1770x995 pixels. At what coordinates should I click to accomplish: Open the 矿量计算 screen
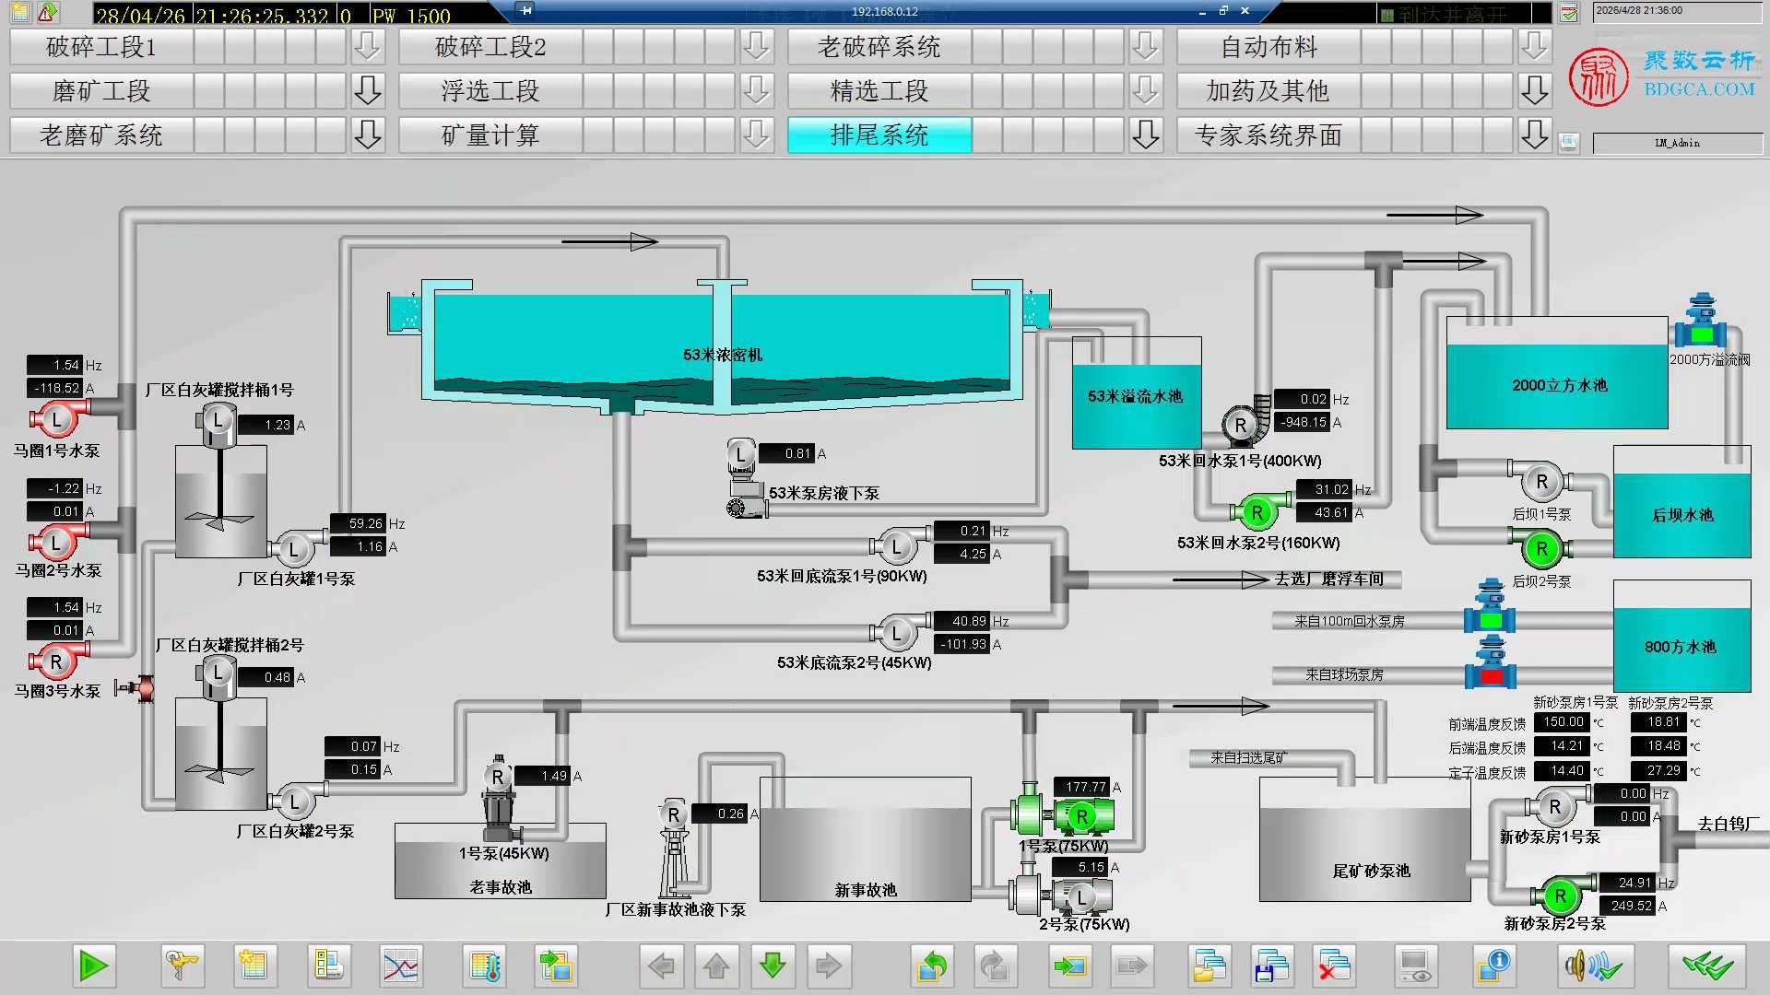point(490,135)
